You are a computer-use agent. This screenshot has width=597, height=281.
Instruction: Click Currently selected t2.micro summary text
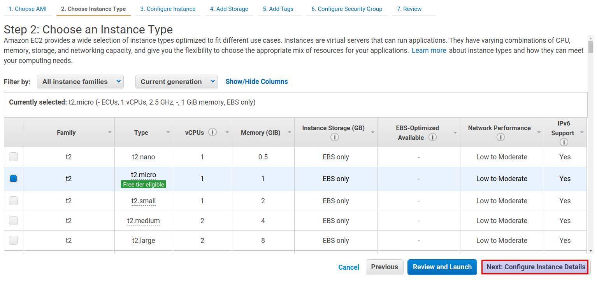(132, 102)
